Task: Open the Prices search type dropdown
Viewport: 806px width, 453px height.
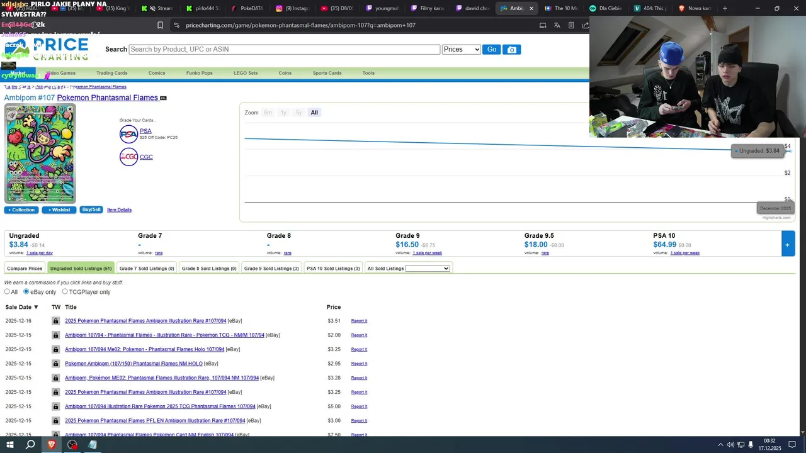Action: coord(461,49)
